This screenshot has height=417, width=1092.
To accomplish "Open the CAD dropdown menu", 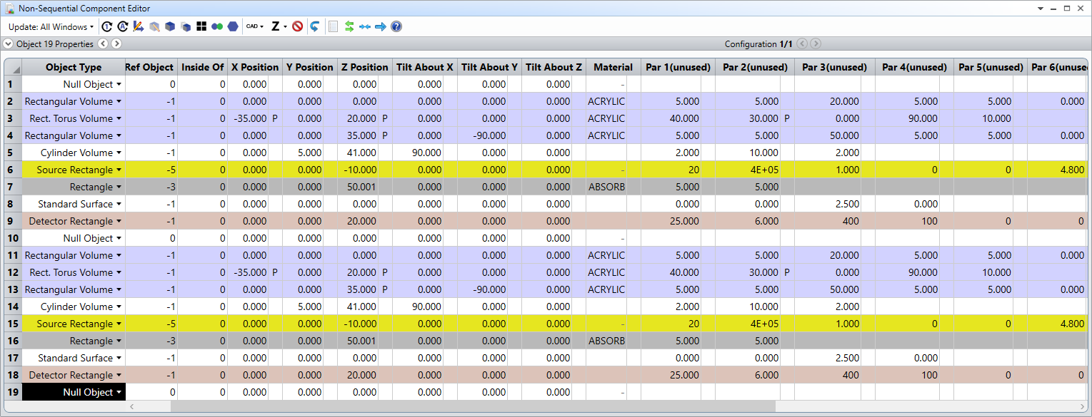I will click(255, 26).
